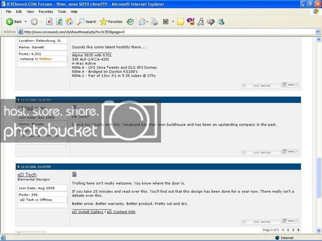
Task: Open the eD Contact Info link
Action: point(121,212)
